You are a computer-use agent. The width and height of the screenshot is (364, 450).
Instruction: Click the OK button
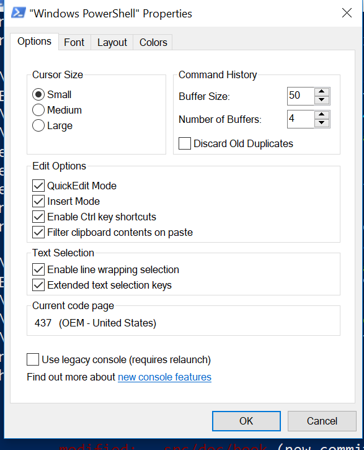tap(246, 421)
